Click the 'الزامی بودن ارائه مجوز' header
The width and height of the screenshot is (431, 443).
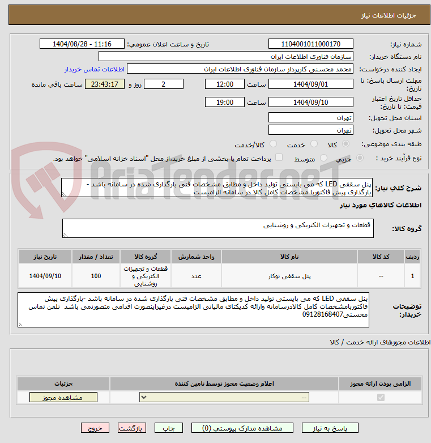[381, 384]
